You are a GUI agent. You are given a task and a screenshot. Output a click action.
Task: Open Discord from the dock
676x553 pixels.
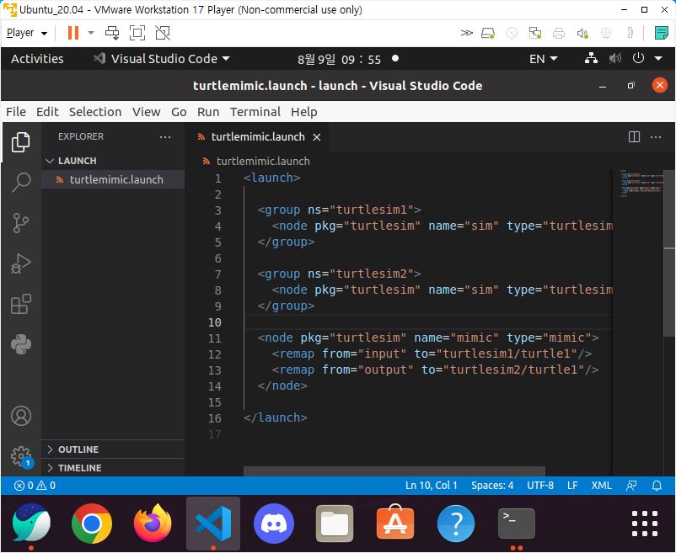coord(274,524)
